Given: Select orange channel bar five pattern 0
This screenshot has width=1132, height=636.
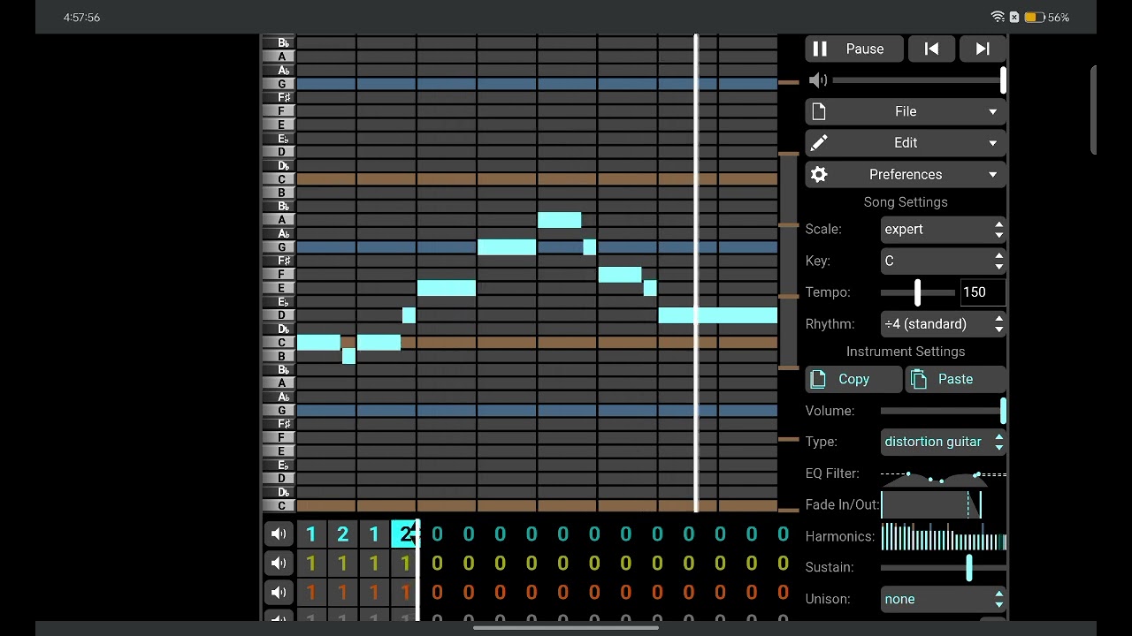Looking at the screenshot, I should click(x=437, y=593).
